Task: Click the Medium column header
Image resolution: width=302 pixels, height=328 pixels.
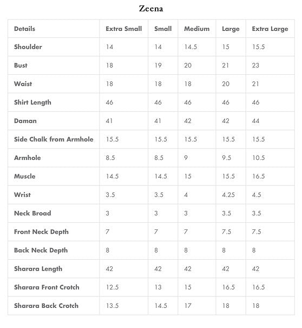Action: pos(196,29)
